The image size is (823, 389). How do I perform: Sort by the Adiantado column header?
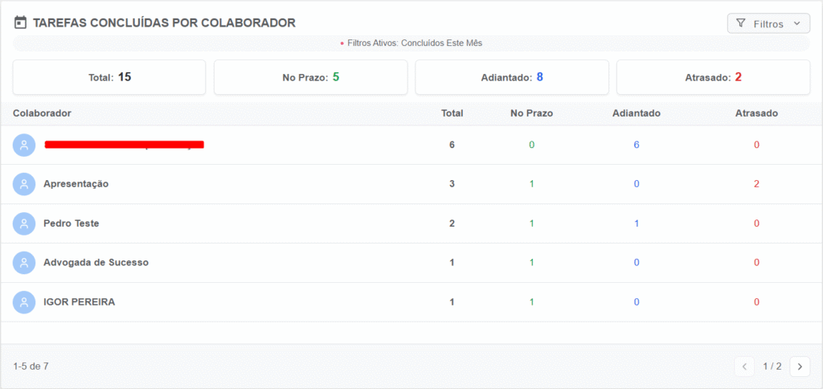(637, 113)
